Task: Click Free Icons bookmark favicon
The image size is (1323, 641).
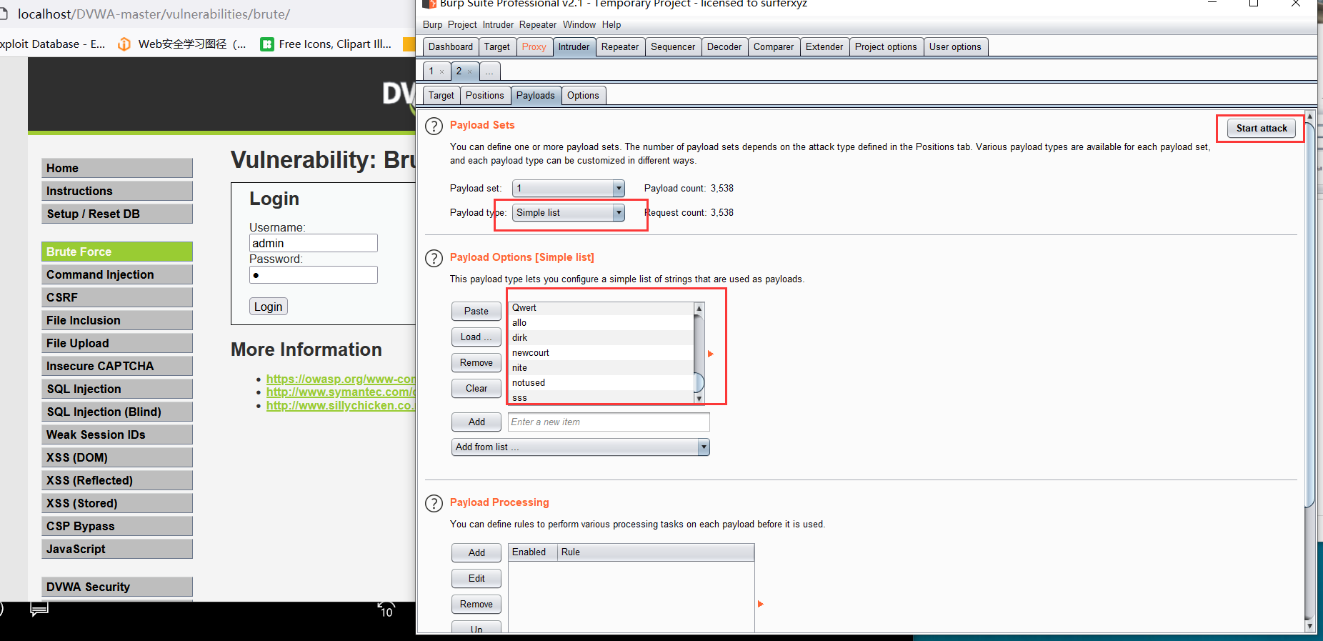Action: pyautogui.click(x=267, y=44)
